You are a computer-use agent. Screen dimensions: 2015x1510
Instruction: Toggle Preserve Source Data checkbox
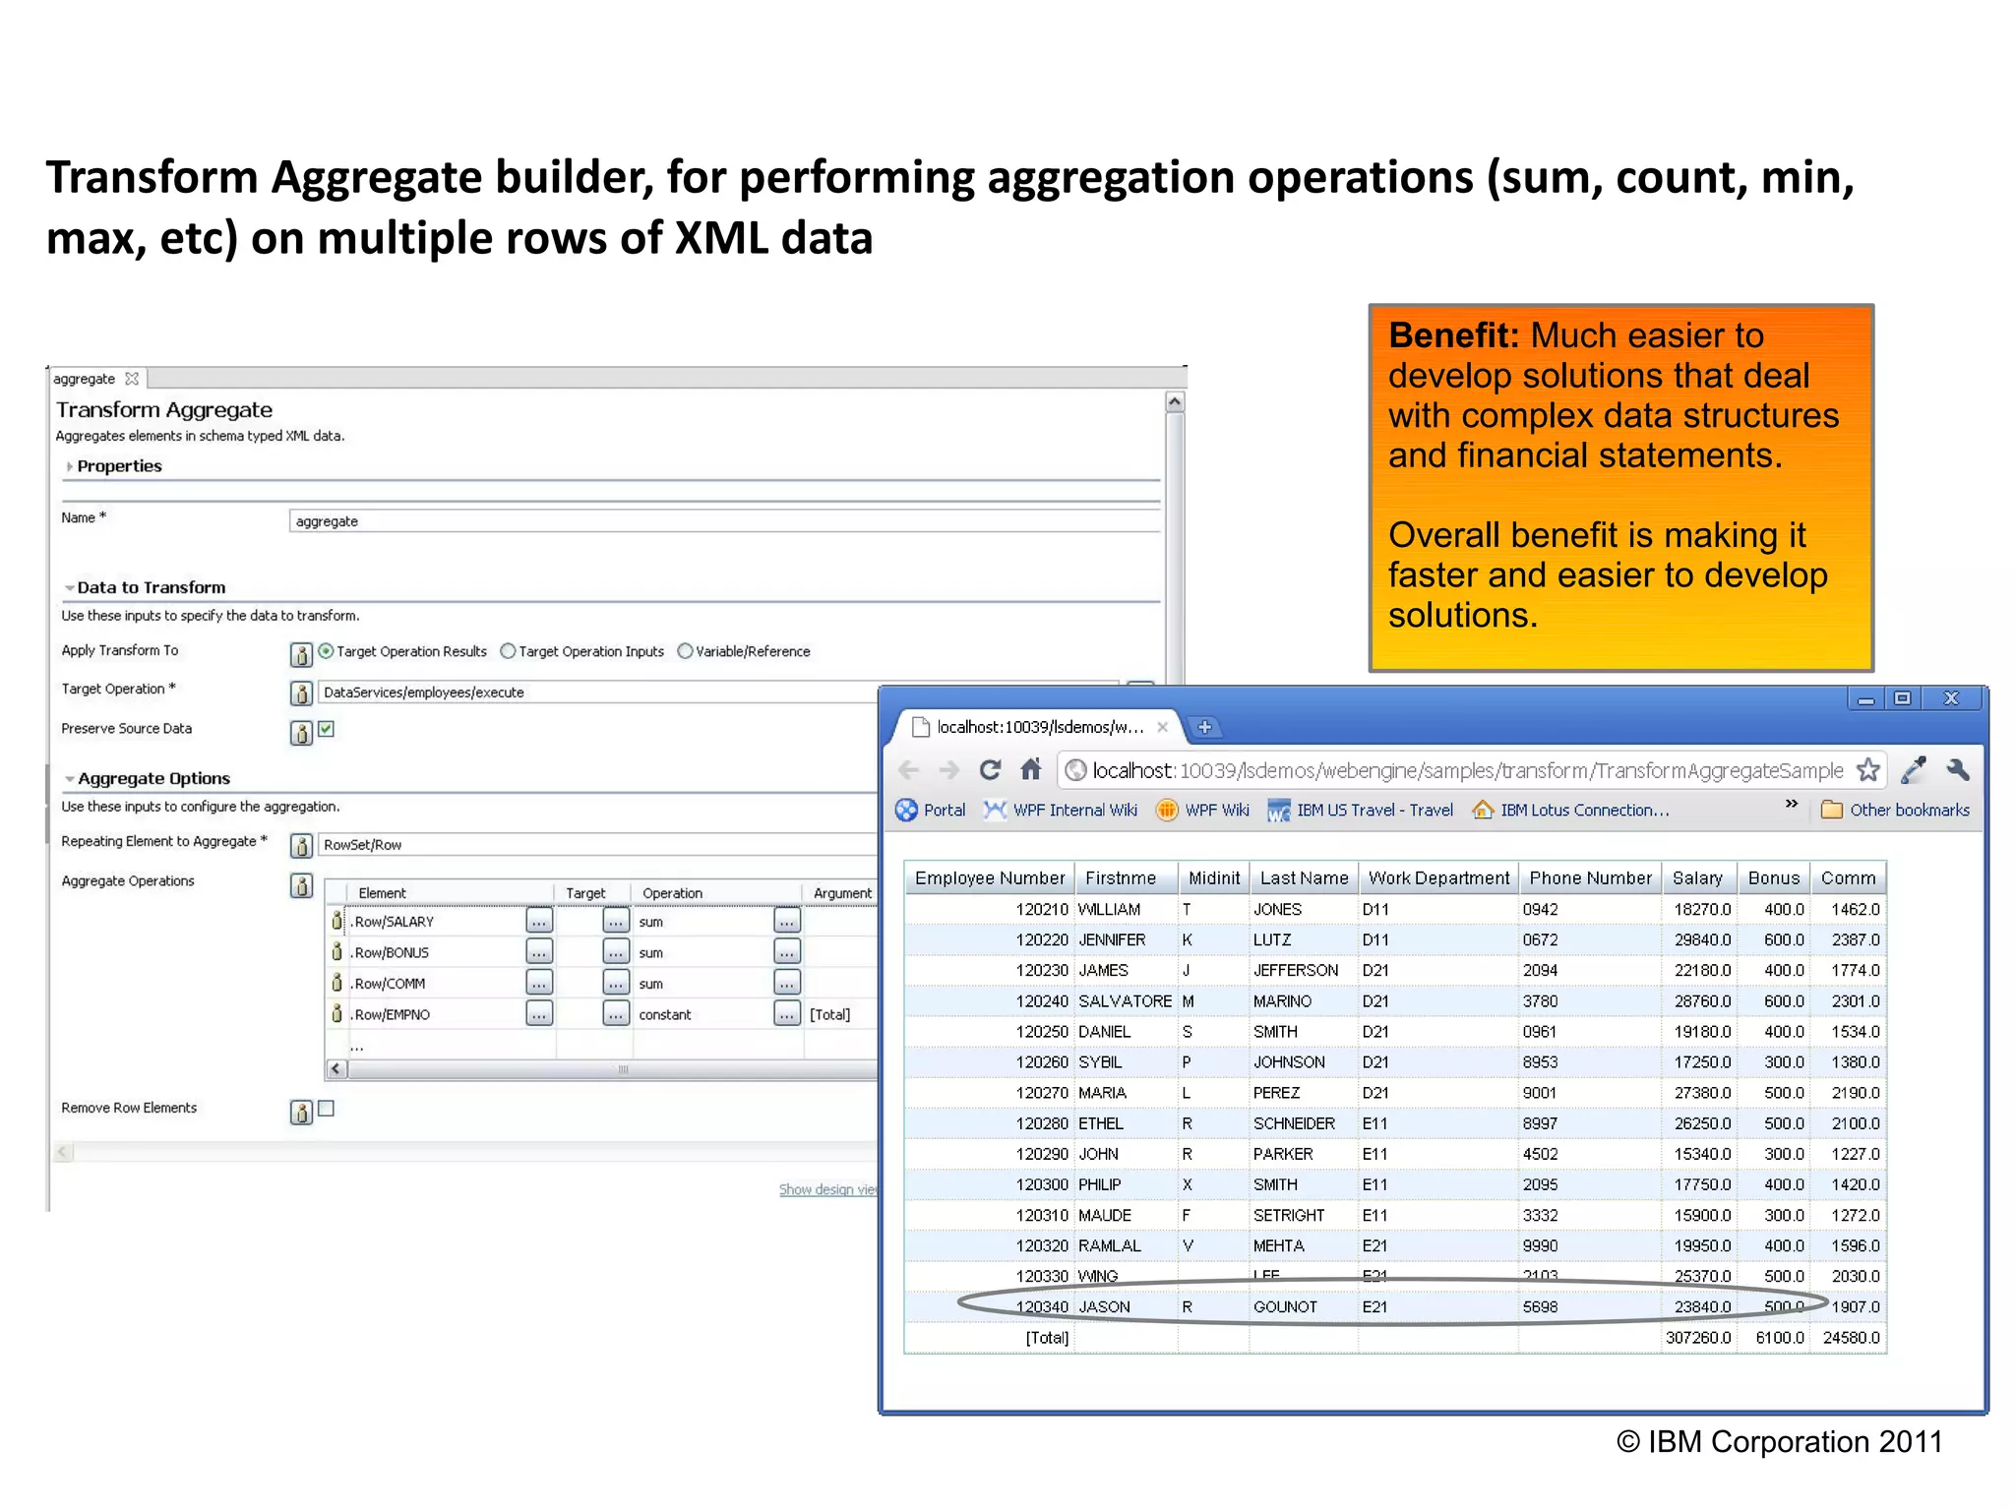click(327, 729)
